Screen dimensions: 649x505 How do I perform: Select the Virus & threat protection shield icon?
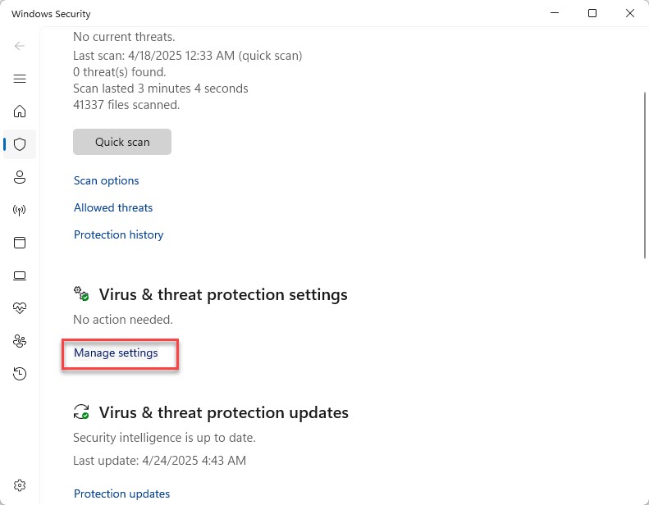coord(20,144)
